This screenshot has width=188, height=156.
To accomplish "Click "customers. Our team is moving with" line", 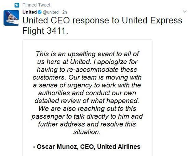I will tap(87, 77).
